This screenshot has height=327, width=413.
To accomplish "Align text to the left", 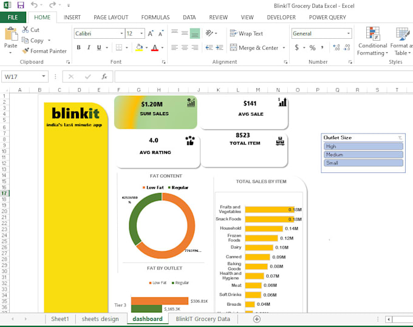I will pos(174,47).
